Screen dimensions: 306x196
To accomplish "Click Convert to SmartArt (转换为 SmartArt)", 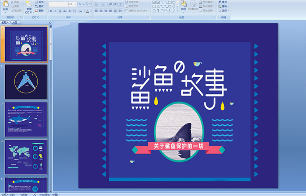I will [136, 10].
